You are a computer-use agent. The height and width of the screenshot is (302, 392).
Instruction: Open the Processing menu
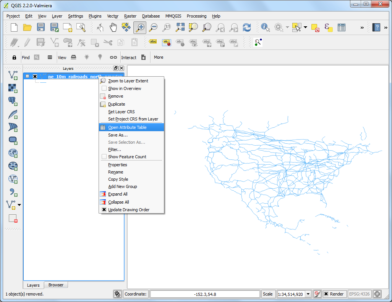196,16
